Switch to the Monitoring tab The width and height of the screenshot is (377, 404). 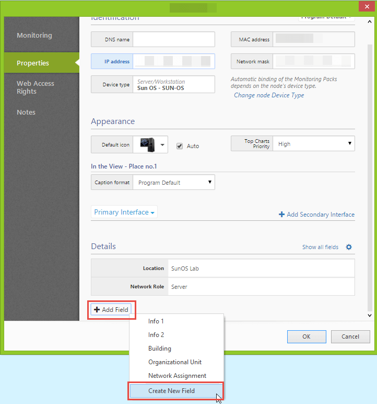click(34, 36)
